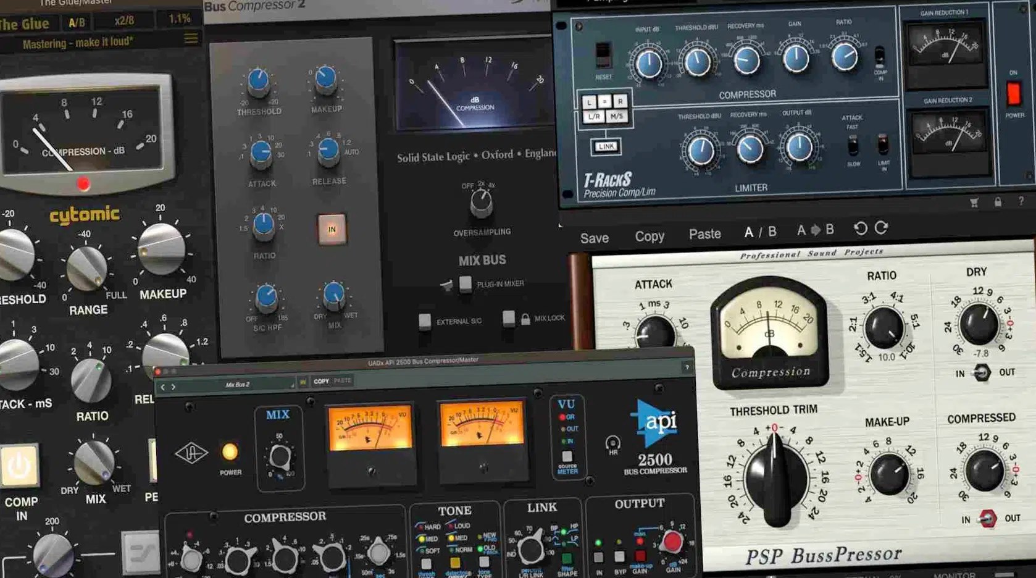Select the R channel button in T-RackS
The image size is (1036, 578).
click(x=620, y=101)
